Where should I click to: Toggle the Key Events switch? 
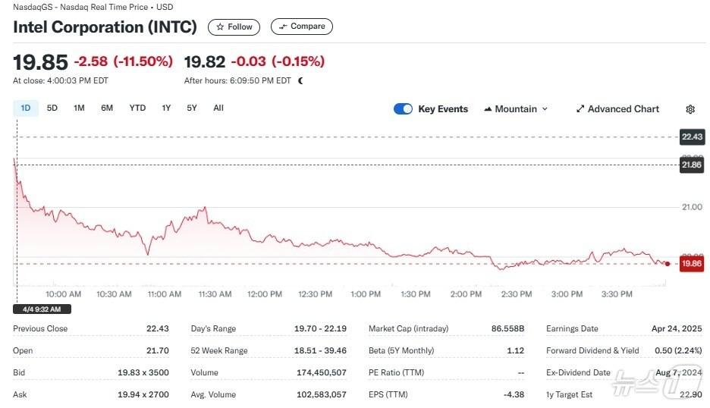pos(403,109)
